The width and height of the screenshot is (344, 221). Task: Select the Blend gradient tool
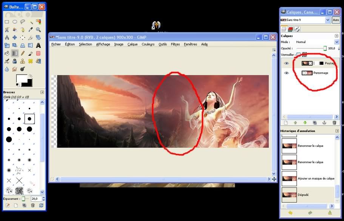tap(15, 53)
